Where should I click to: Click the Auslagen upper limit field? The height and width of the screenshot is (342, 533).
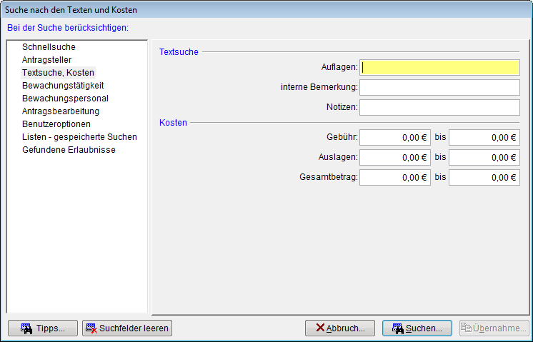point(484,158)
